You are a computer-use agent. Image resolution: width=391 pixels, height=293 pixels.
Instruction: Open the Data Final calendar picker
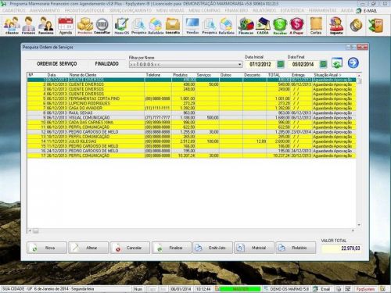click(x=323, y=64)
